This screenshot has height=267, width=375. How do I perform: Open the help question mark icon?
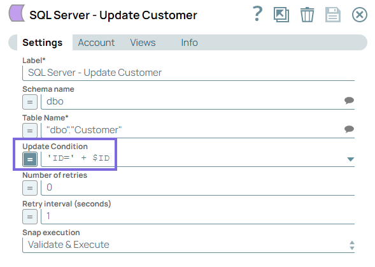258,14
